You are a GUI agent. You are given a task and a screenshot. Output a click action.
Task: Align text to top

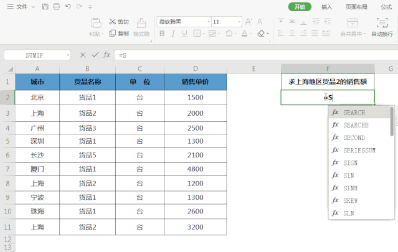pos(281,21)
